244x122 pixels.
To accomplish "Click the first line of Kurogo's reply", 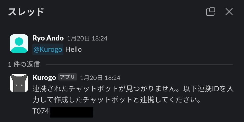I will tap(128, 89).
